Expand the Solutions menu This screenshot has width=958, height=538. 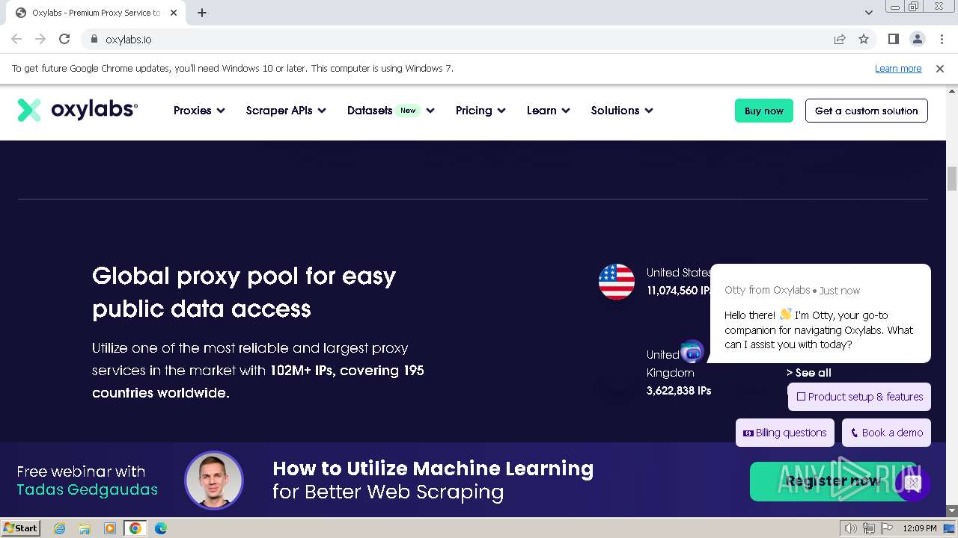tap(622, 111)
